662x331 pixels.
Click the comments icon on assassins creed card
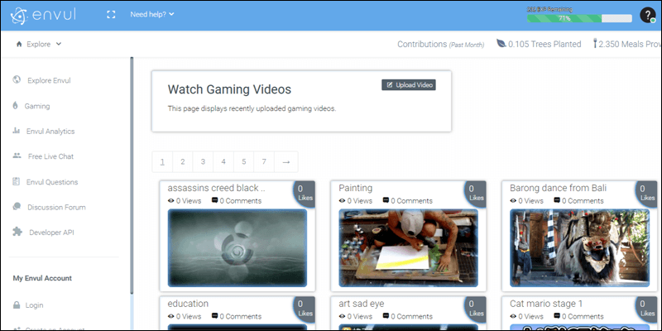215,200
